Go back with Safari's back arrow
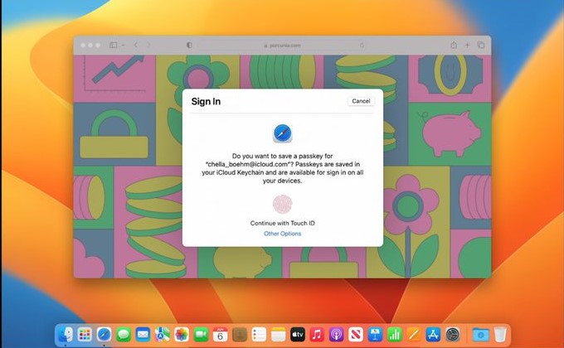The height and width of the screenshot is (348, 564). (136, 45)
